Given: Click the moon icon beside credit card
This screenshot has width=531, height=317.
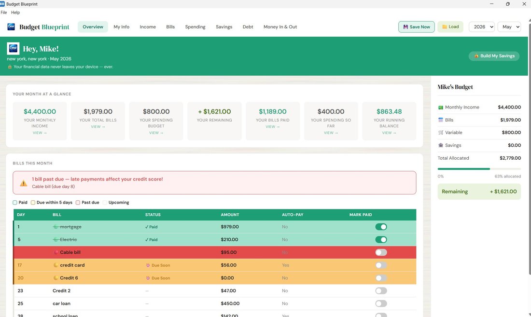Looking at the screenshot, I should pyautogui.click(x=56, y=265).
